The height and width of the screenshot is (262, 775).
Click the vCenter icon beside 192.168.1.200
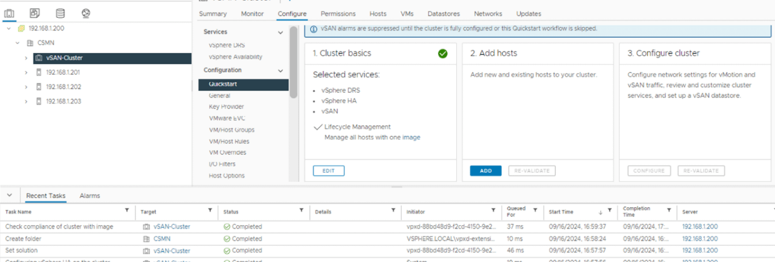pyautogui.click(x=21, y=28)
